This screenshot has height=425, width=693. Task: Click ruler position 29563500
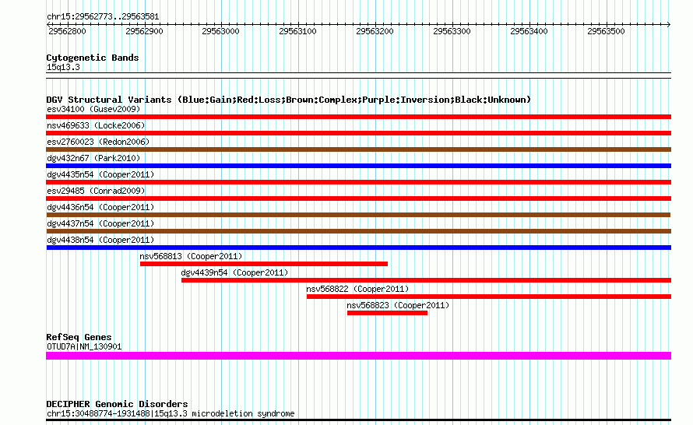[x=606, y=31]
